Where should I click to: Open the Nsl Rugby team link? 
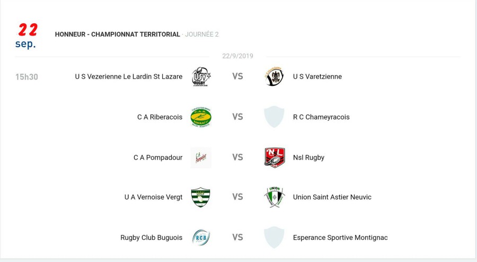tap(308, 158)
